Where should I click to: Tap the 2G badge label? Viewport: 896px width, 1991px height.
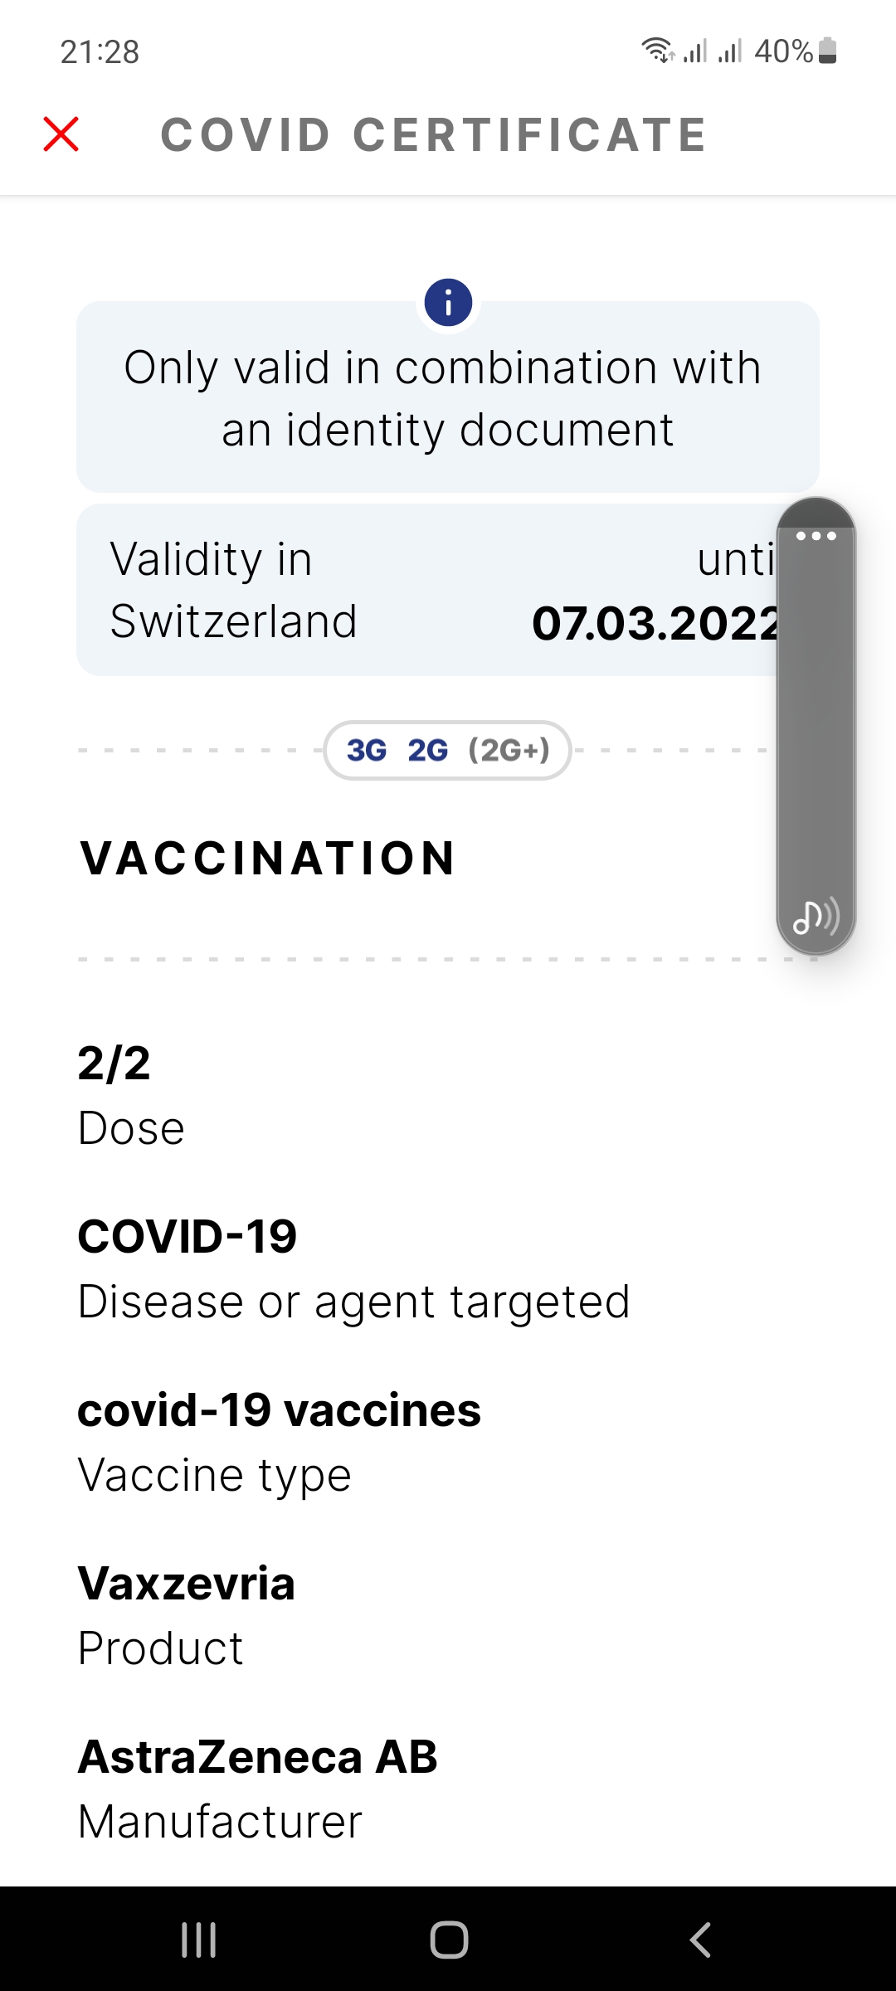click(427, 751)
